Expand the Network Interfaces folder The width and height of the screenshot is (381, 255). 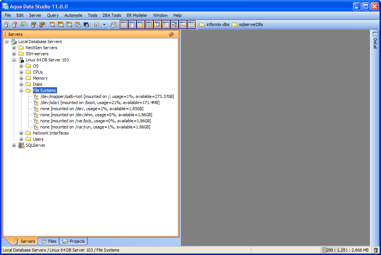pyautogui.click(x=21, y=133)
